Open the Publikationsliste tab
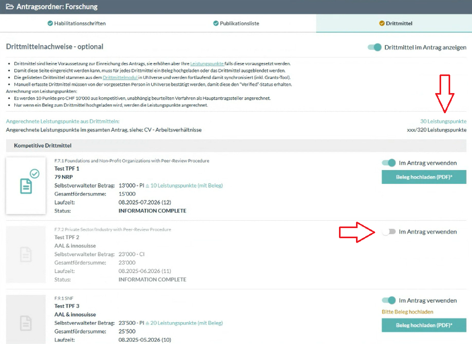Viewport: 472px width, 344px height. pos(236,23)
